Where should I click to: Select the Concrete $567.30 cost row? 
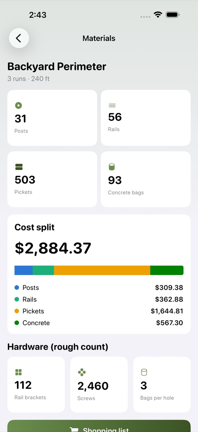pyautogui.click(x=99, y=323)
